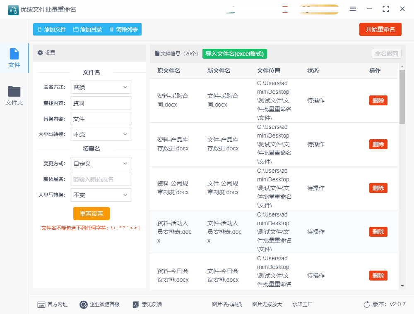Click the 添加文件 button
The image size is (414, 314).
point(52,29)
